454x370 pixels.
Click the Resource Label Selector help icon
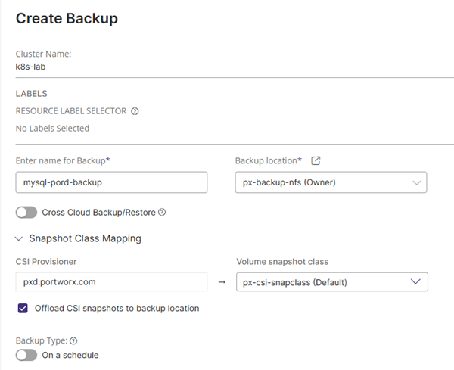pyautogui.click(x=135, y=111)
